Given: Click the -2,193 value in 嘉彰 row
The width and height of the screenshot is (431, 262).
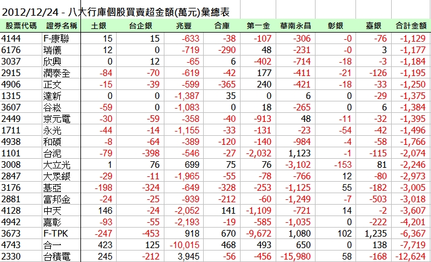Looking at the screenshot, I should point(187,222).
